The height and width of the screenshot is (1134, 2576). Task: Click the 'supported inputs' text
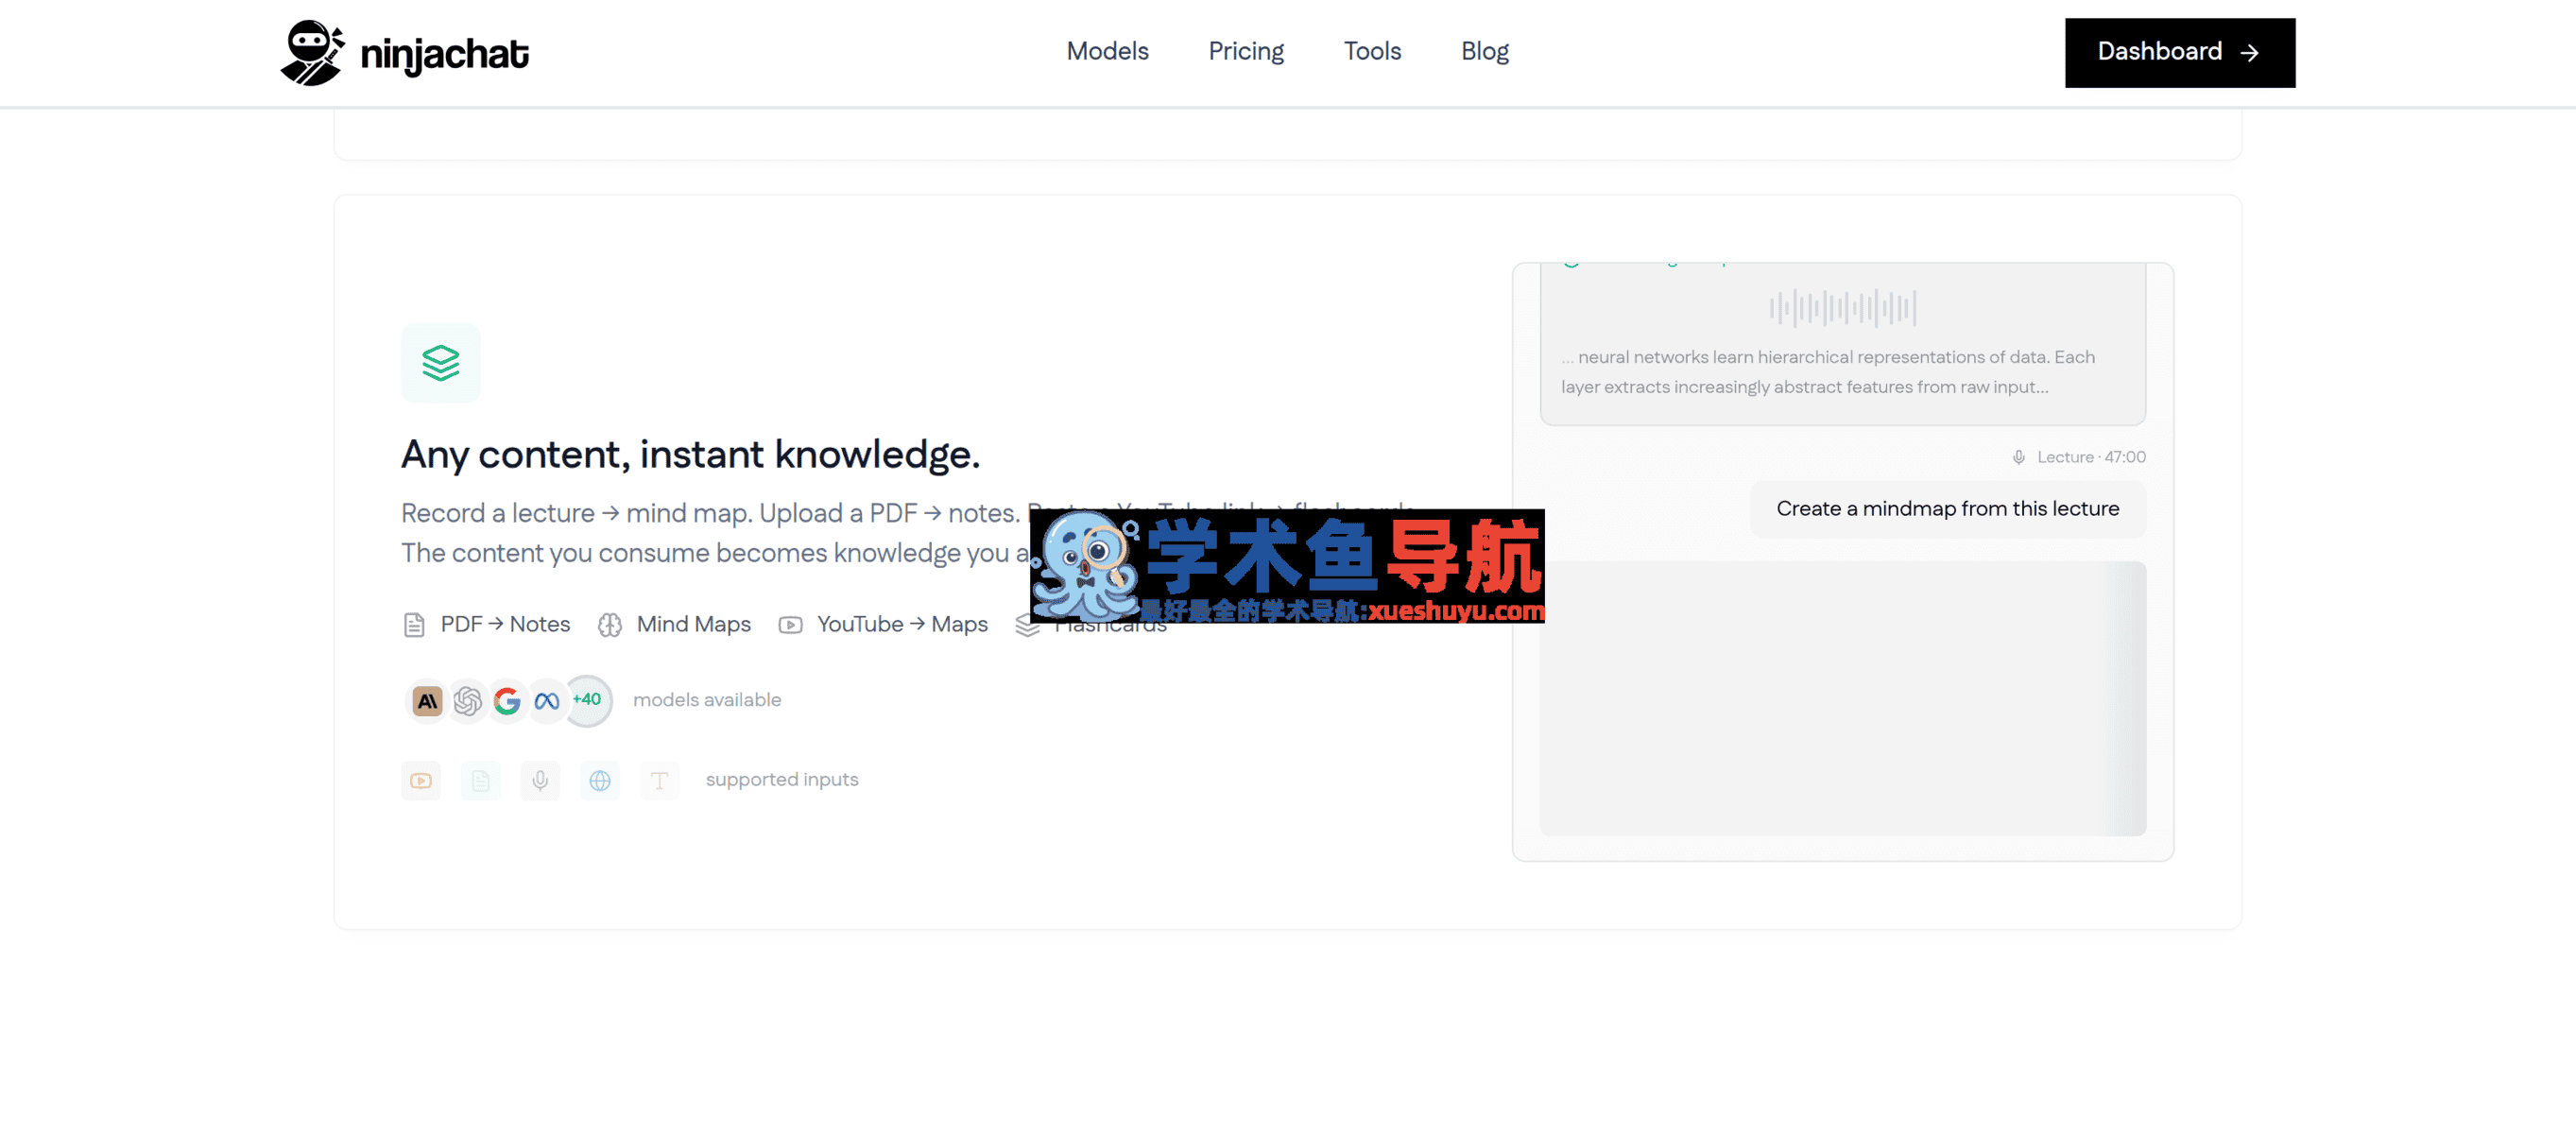(x=782, y=779)
